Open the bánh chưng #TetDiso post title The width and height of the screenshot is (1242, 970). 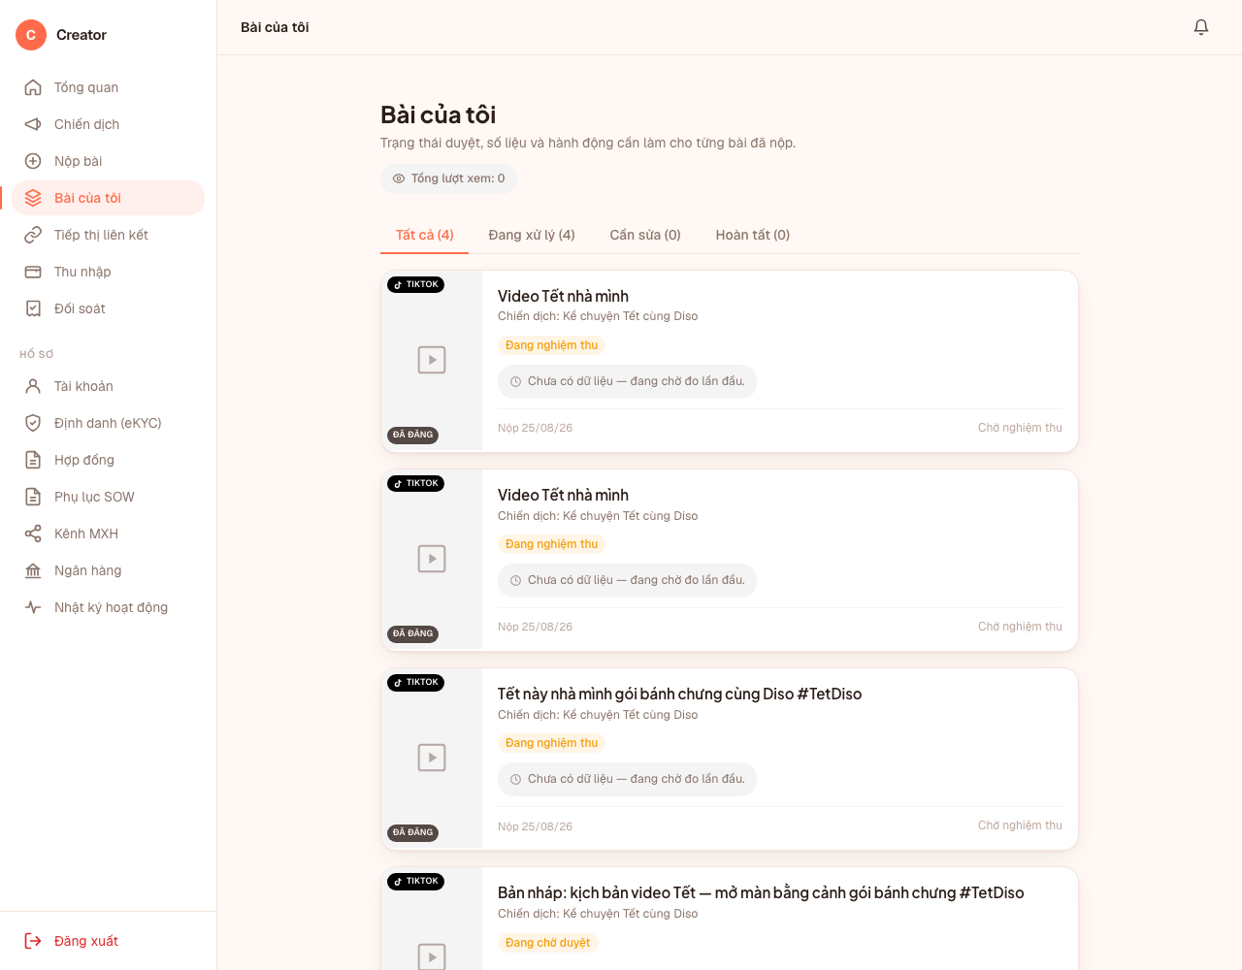click(x=679, y=694)
